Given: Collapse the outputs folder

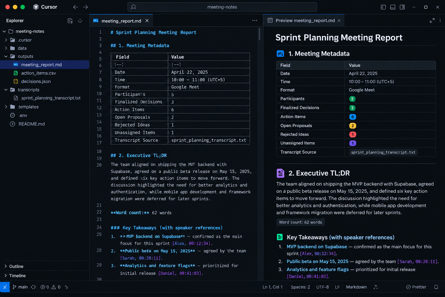Looking at the screenshot, I should pos(6,56).
